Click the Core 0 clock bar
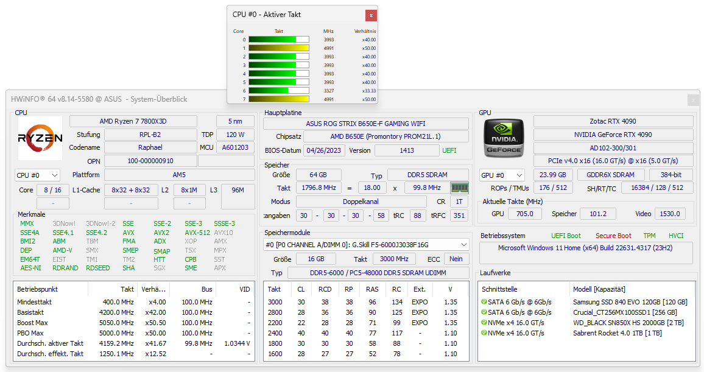The width and height of the screenshot is (704, 372). click(278, 40)
